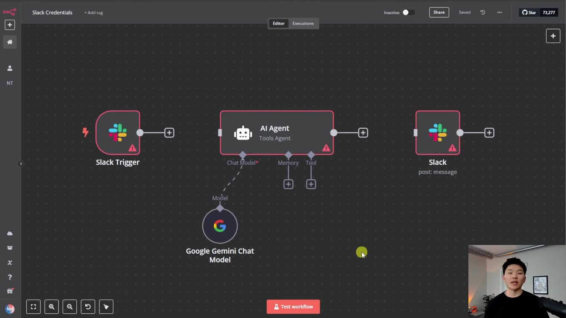Screen dimensions: 566x318
Task: Click the Slack Credentials workflow name
Action: (52, 13)
